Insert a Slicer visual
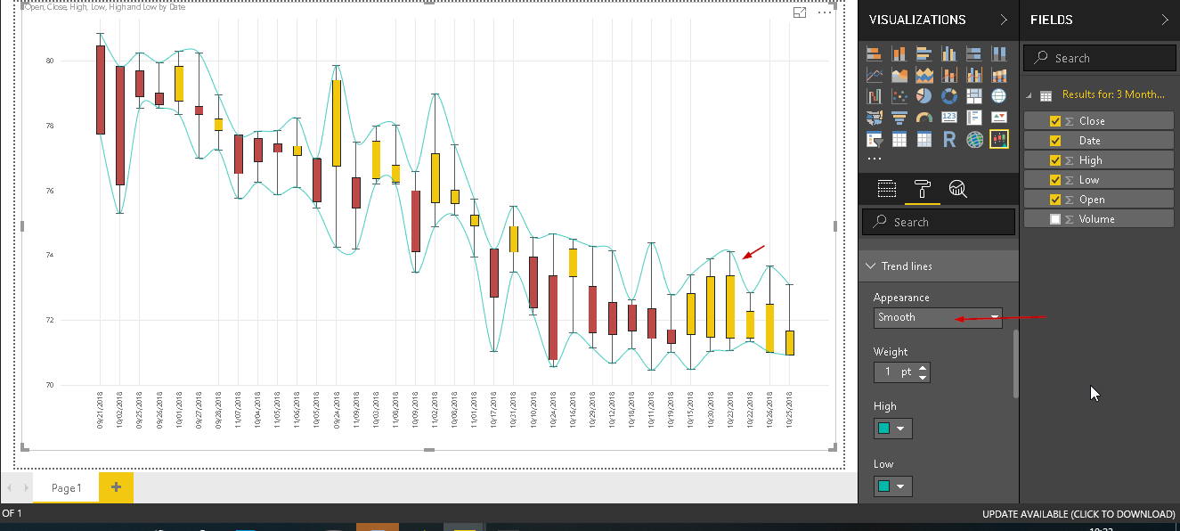1180x531 pixels. (875, 139)
